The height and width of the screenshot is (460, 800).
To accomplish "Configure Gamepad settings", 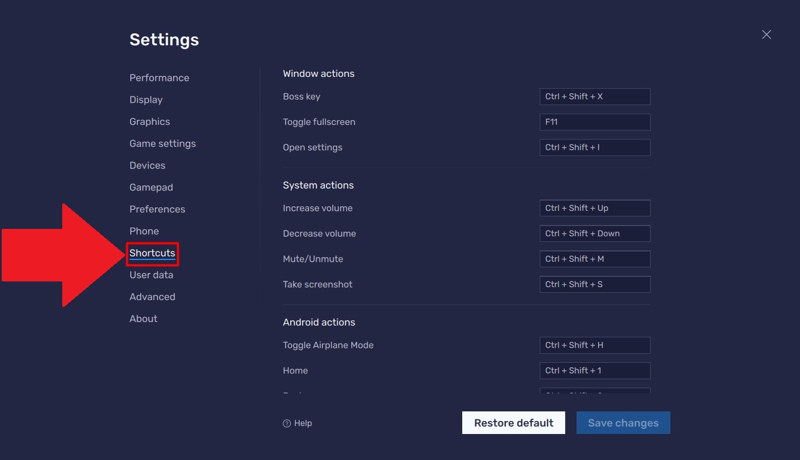I will [x=151, y=187].
